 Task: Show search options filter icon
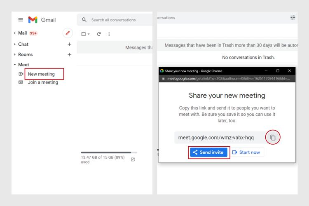tap(293, 18)
